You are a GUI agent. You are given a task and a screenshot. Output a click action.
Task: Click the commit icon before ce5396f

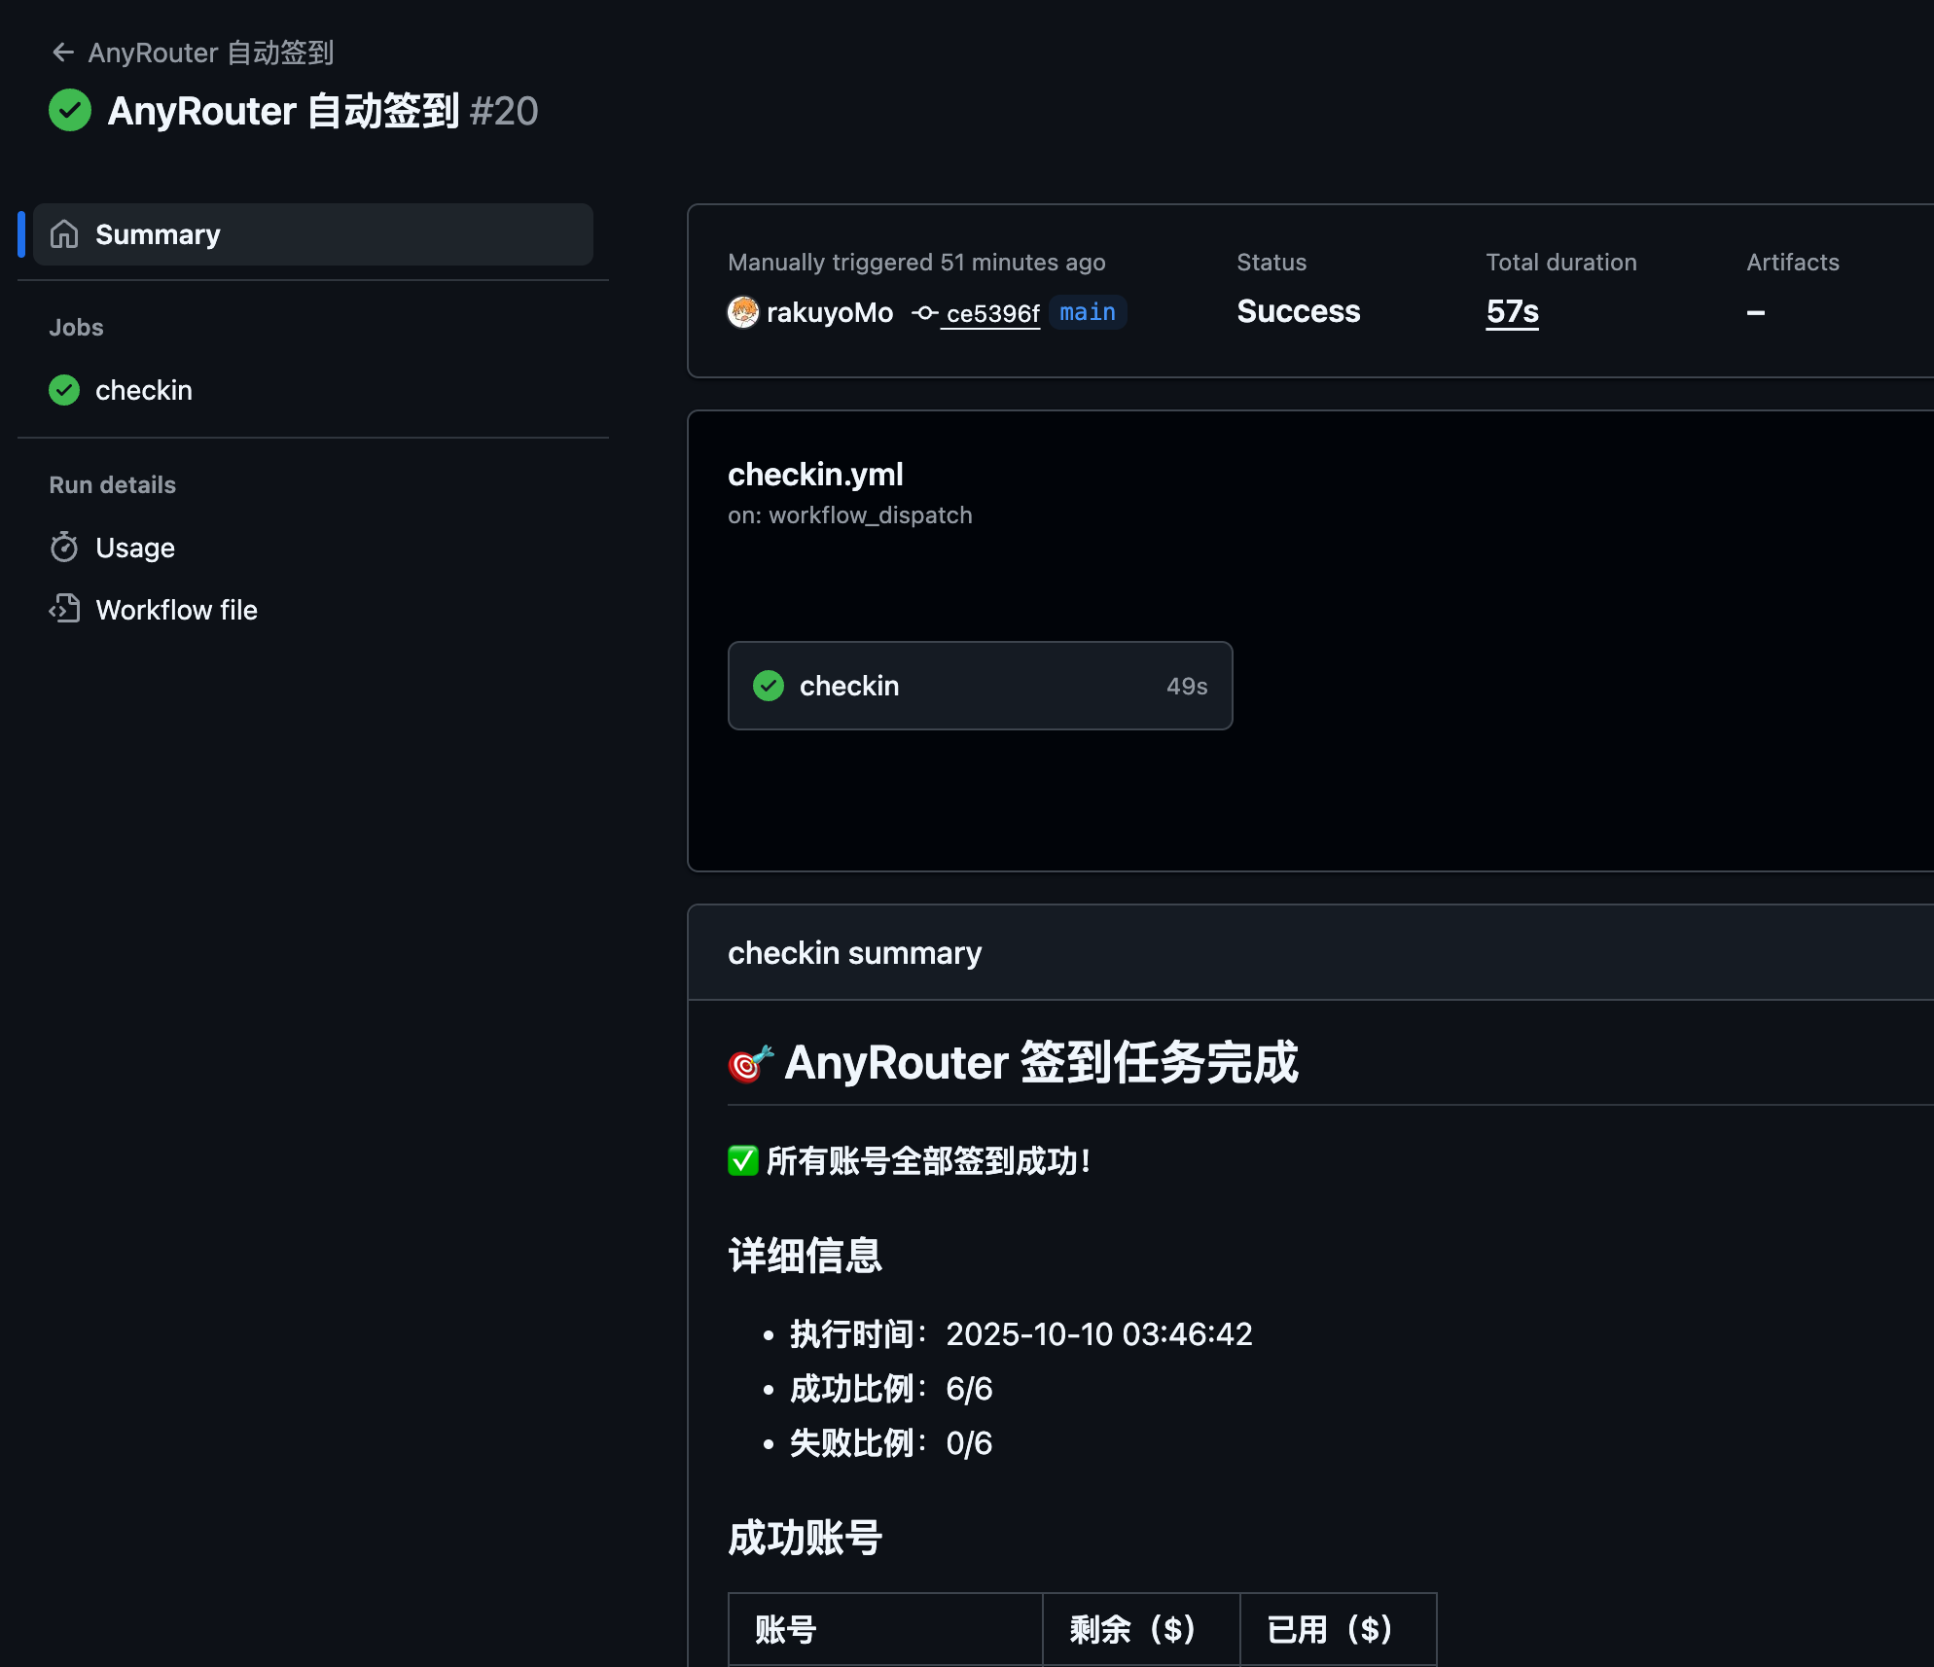pyautogui.click(x=924, y=313)
